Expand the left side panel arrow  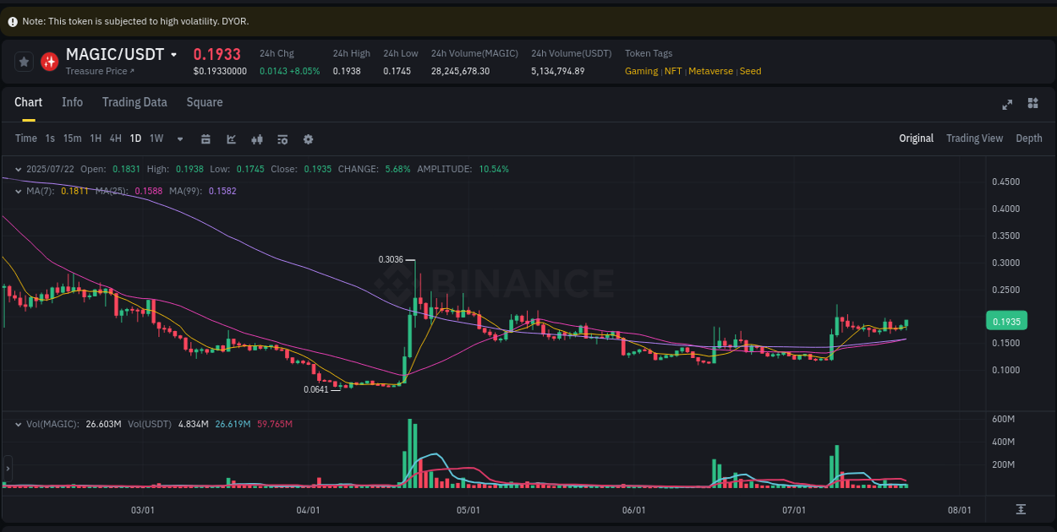(7, 467)
